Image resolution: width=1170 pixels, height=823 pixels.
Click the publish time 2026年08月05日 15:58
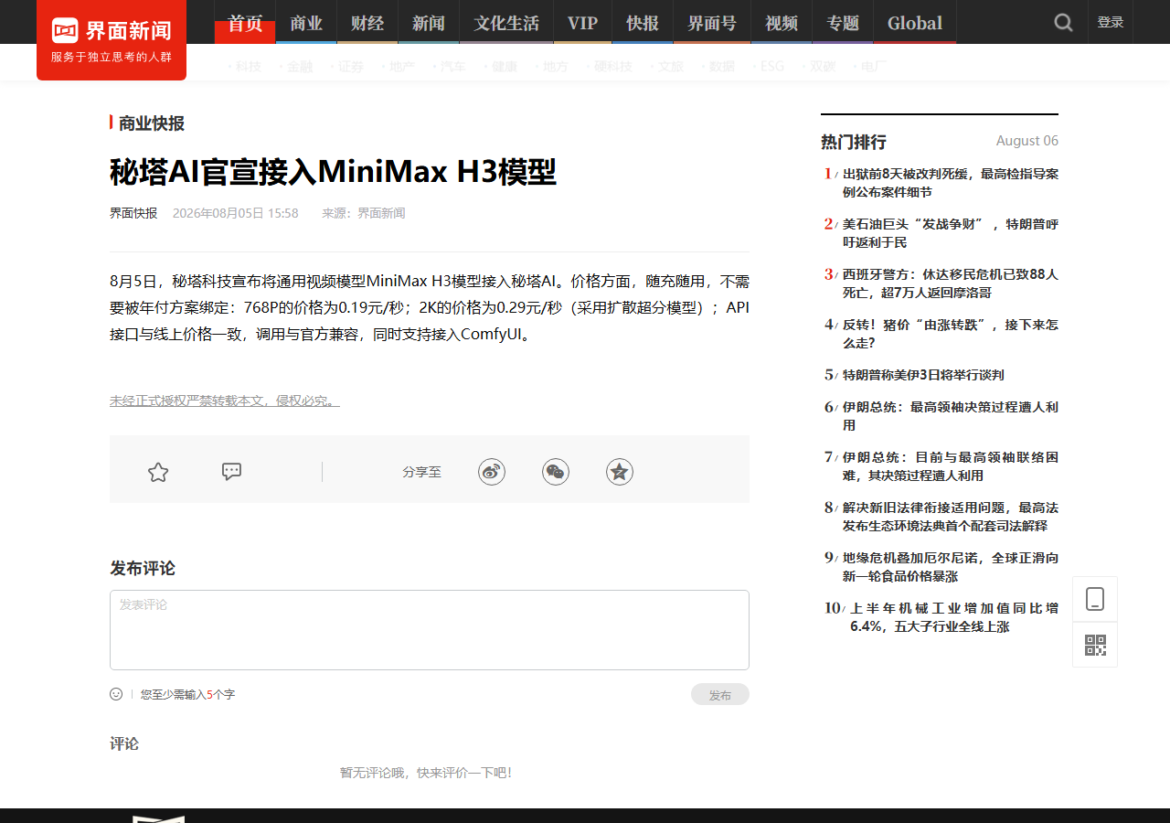click(x=236, y=213)
